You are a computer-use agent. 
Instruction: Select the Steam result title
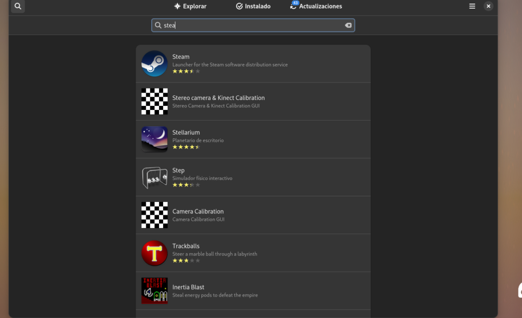181,56
